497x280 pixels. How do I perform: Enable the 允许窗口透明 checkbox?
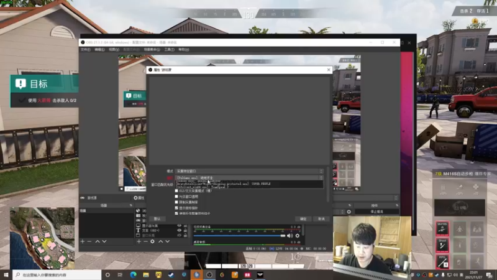click(x=176, y=197)
